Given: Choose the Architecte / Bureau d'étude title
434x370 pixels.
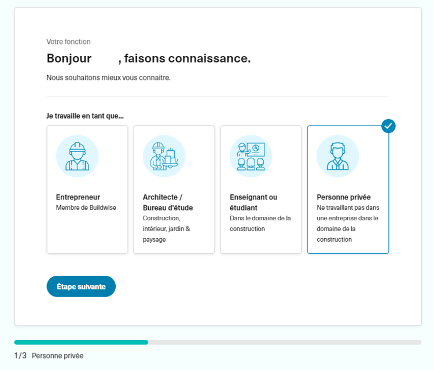Looking at the screenshot, I should 168,202.
